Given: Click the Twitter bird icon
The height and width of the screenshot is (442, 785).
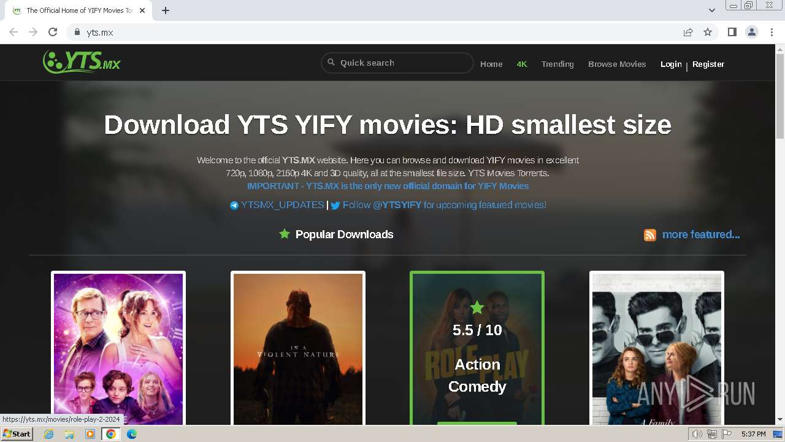Looking at the screenshot, I should (335, 206).
